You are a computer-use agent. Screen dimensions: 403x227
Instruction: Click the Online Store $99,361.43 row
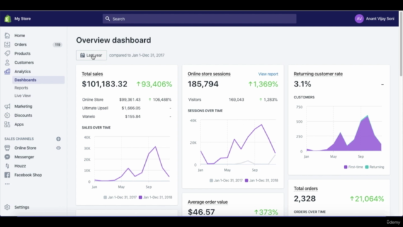point(127,100)
